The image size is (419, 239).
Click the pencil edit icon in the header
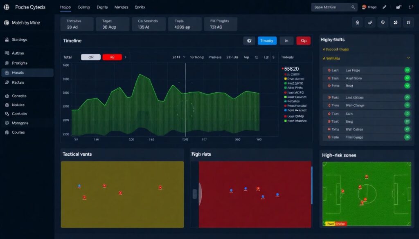tap(384, 7)
